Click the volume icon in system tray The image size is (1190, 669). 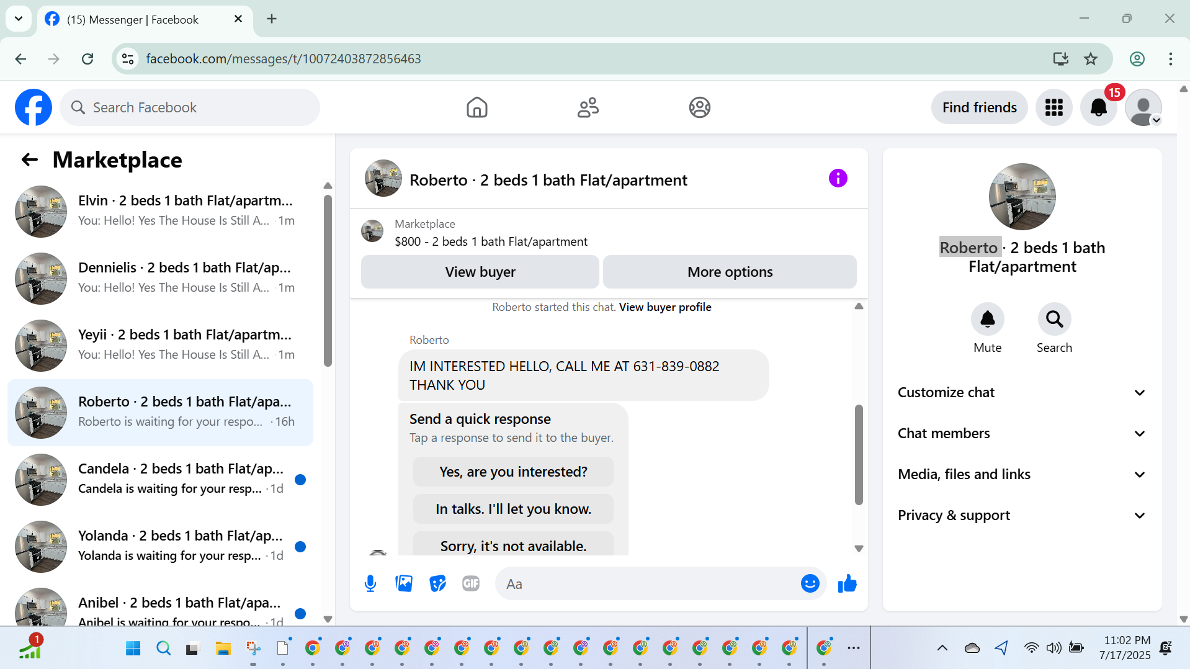(x=1054, y=648)
